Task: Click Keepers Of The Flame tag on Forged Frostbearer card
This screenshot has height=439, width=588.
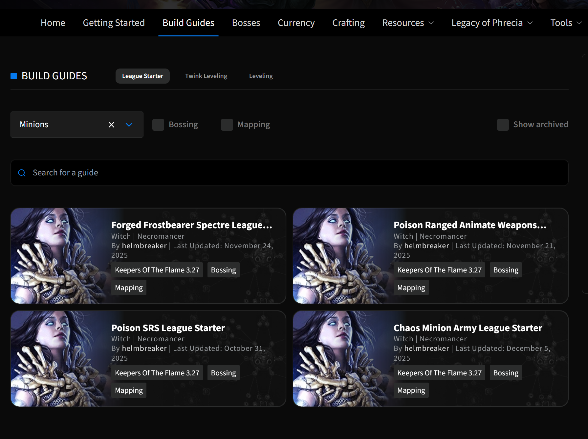Action: point(157,270)
